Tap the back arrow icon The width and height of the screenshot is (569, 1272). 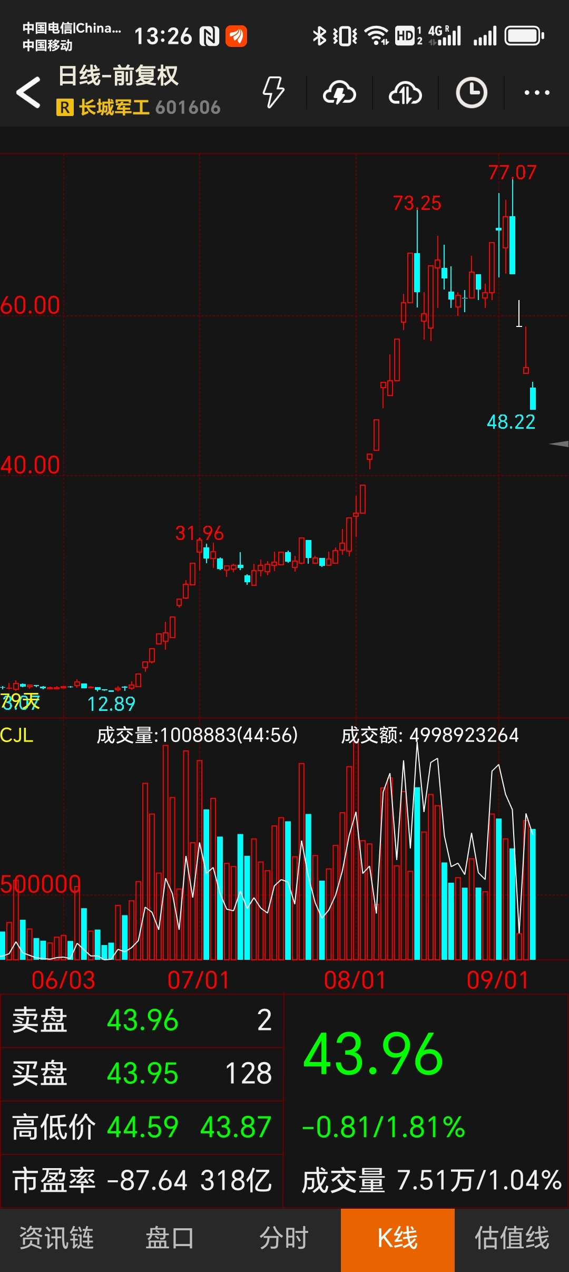(x=28, y=92)
